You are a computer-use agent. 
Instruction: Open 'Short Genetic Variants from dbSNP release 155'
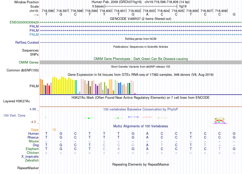coord(141,67)
